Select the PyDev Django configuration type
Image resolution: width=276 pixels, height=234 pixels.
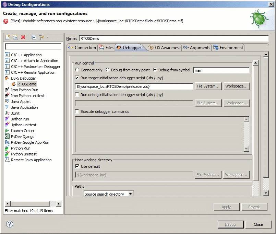pyautogui.click(x=23, y=137)
